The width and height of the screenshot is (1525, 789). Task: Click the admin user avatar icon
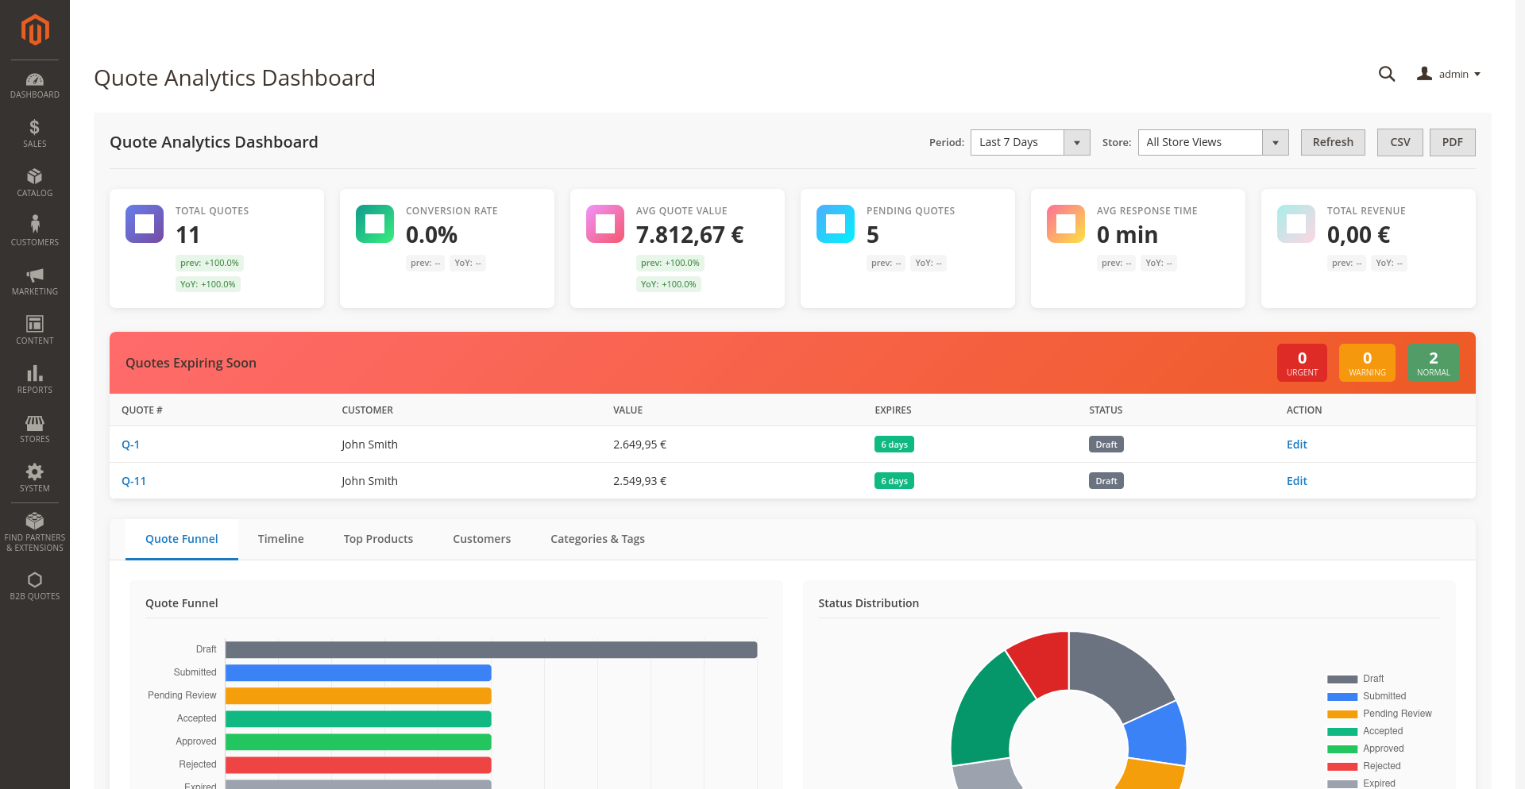coord(1424,74)
